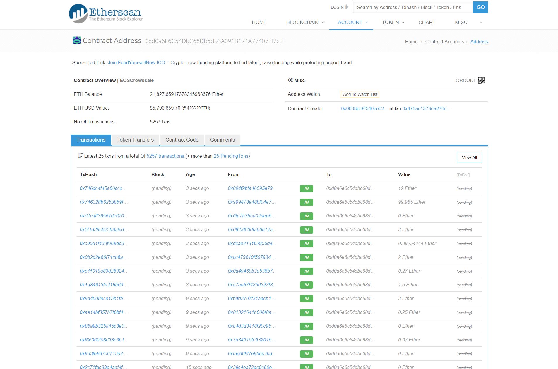This screenshot has width=558, height=369.
Task: Click Home in the breadcrumb
Action: coord(411,42)
